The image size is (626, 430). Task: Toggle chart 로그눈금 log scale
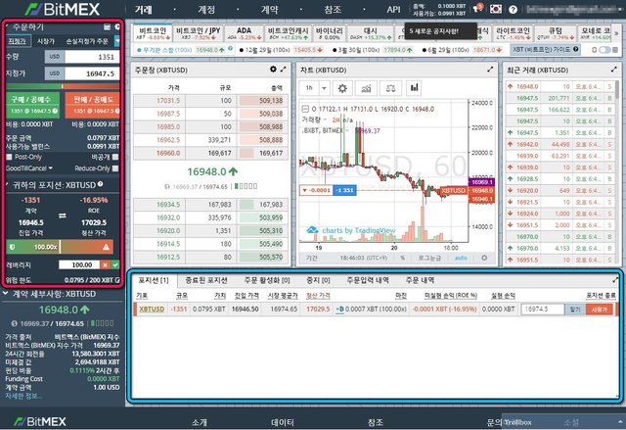(x=429, y=258)
